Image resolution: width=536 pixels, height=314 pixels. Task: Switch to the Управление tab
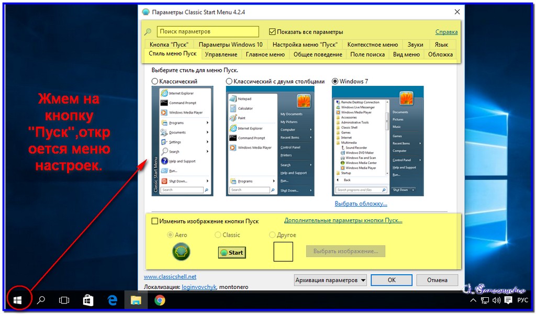click(221, 54)
